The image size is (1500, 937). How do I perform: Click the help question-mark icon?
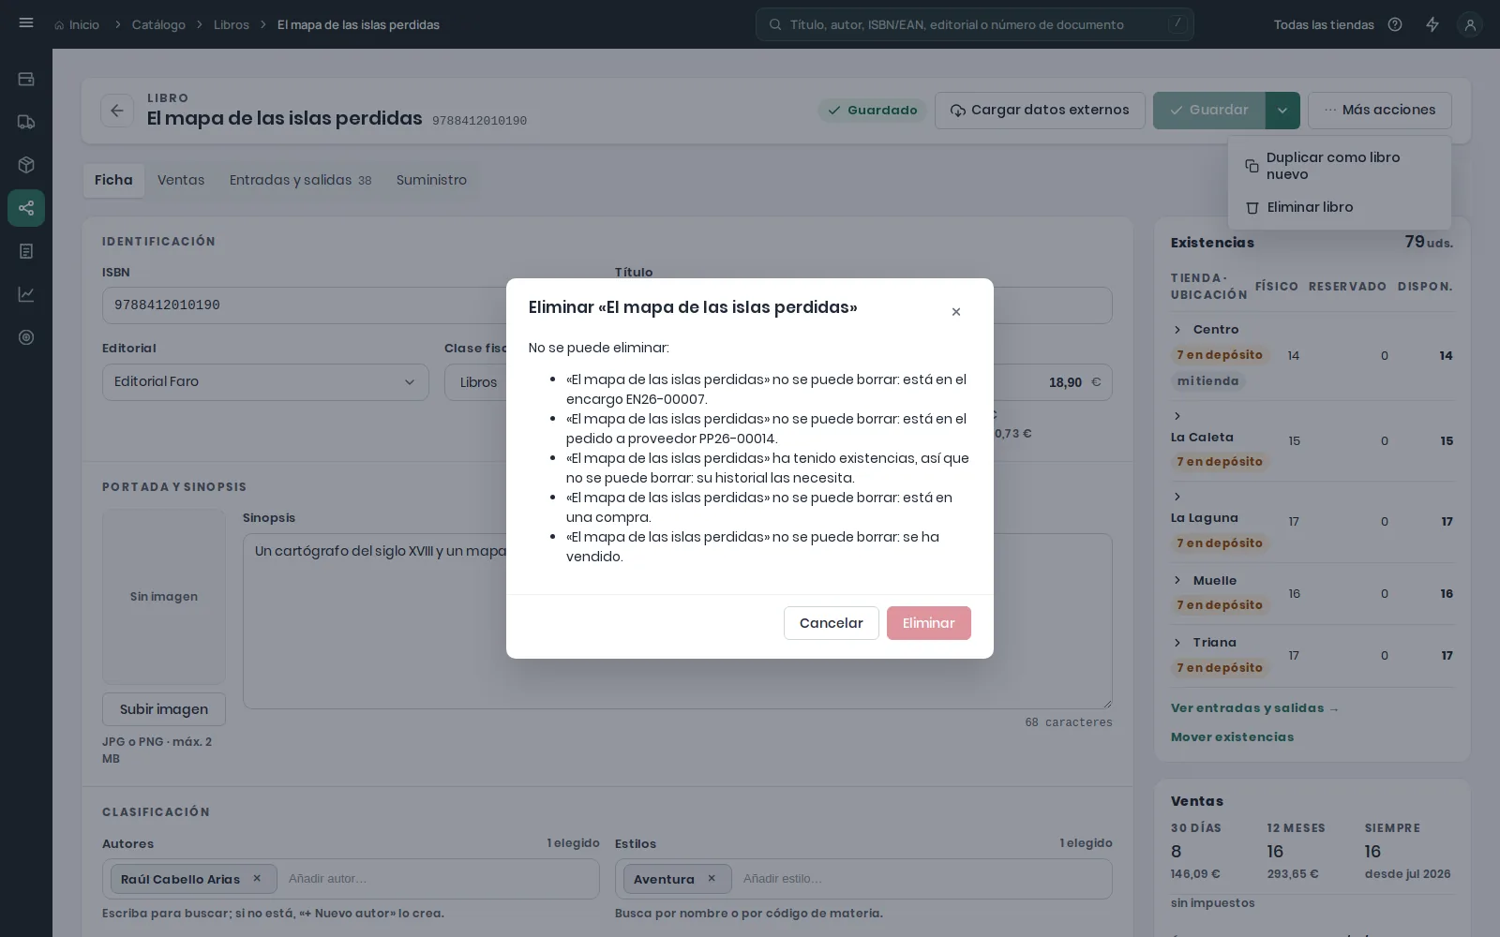pyautogui.click(x=1395, y=24)
